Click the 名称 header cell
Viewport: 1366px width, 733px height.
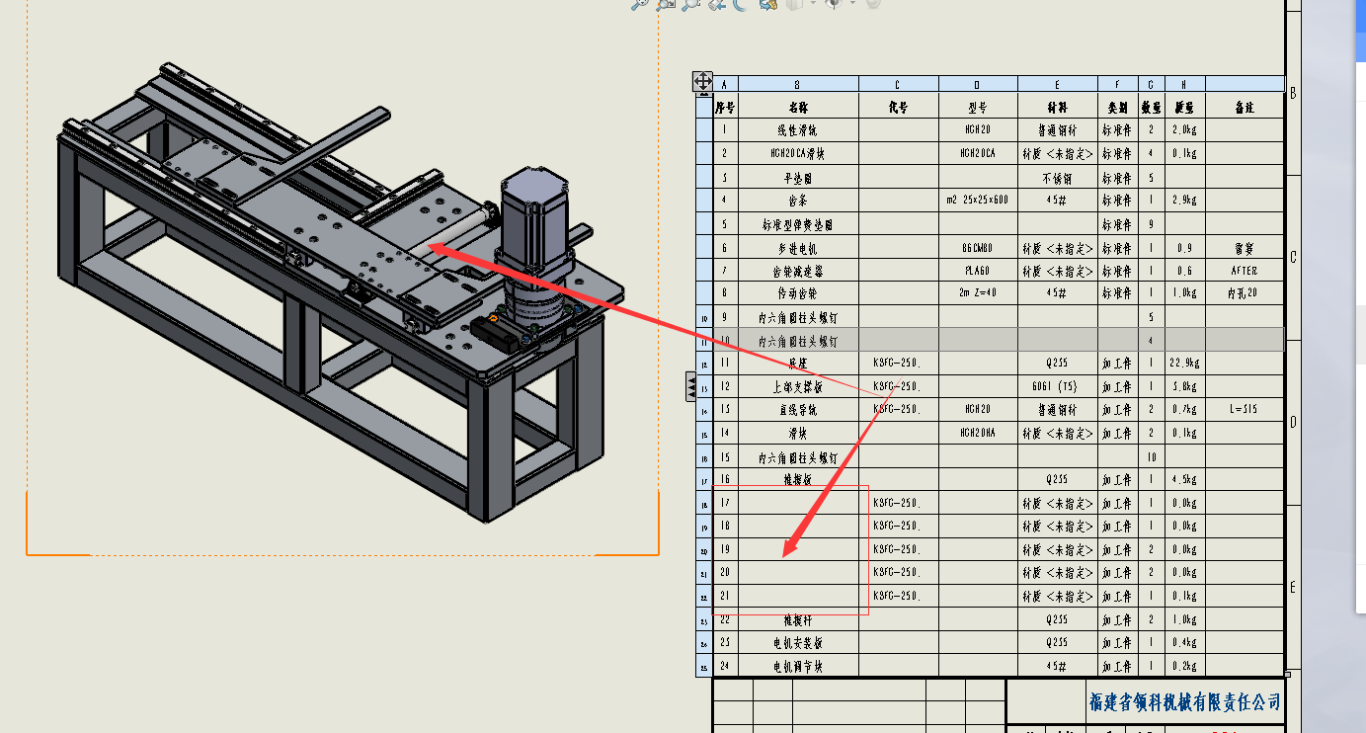[x=798, y=107]
